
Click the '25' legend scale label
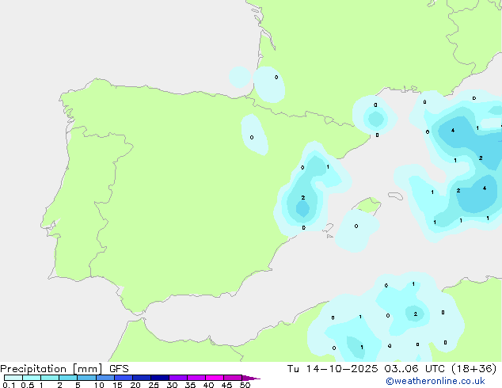154,385
